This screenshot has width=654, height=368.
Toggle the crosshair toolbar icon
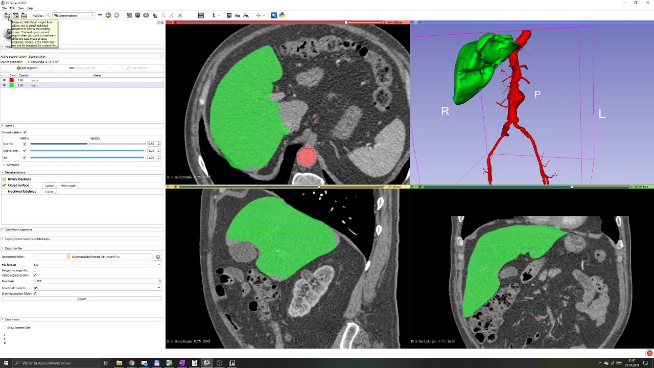click(x=259, y=15)
